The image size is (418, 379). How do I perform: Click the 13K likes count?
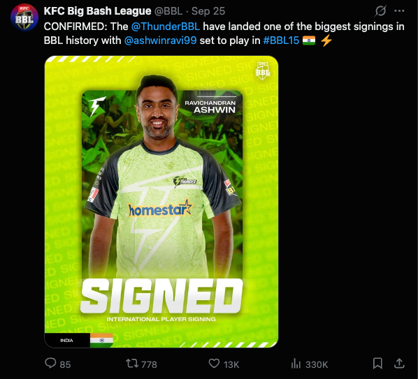click(x=231, y=364)
